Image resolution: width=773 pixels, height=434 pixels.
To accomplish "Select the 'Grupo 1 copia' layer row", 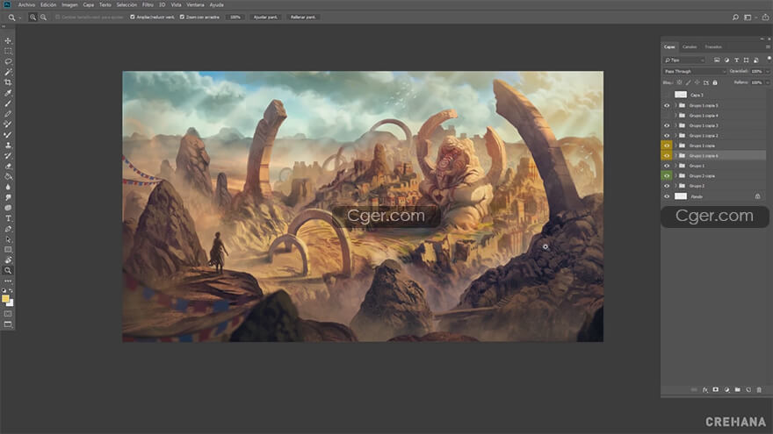I will click(x=713, y=146).
